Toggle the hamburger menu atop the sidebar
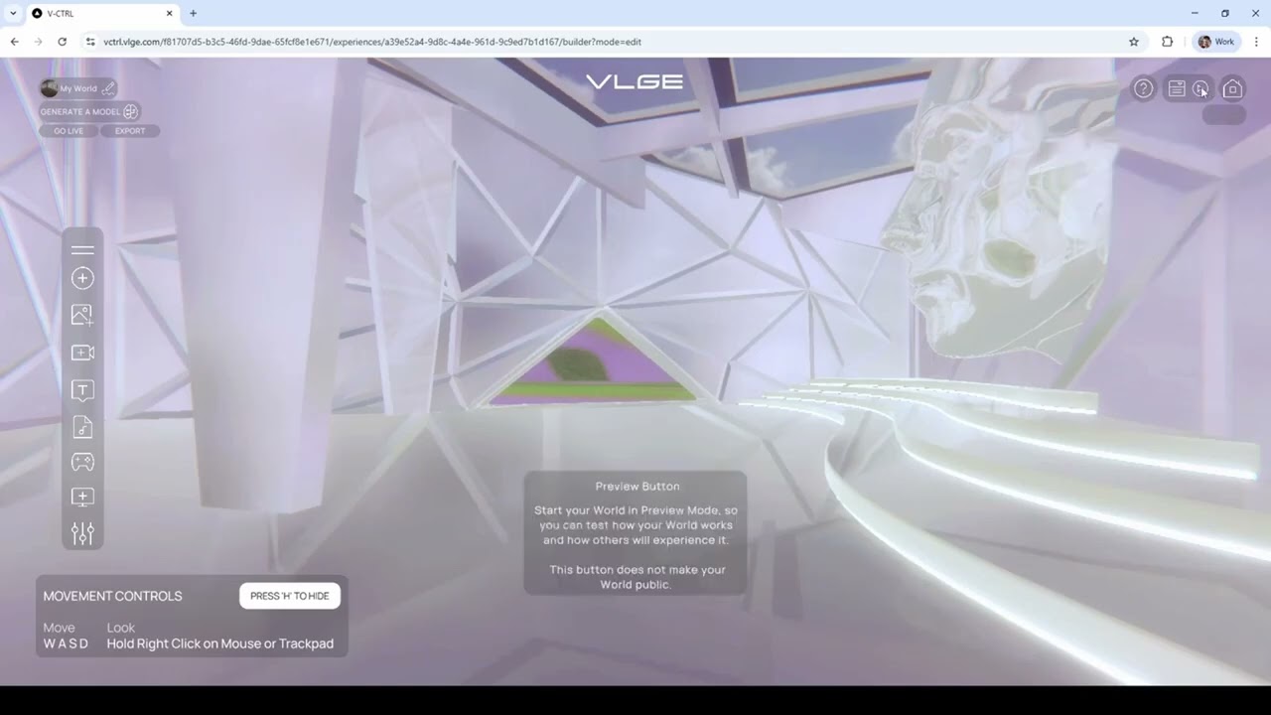 pyautogui.click(x=82, y=249)
